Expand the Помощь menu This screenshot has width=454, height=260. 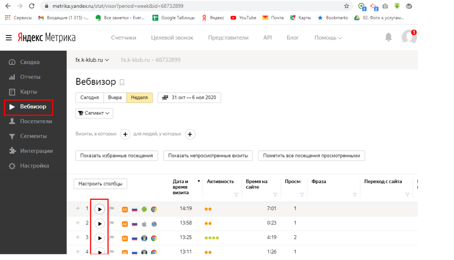(x=328, y=38)
